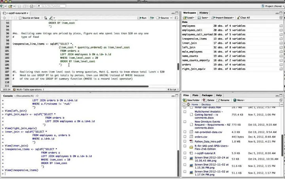Click the Source button
The image size is (285, 179).
pos(163,18)
